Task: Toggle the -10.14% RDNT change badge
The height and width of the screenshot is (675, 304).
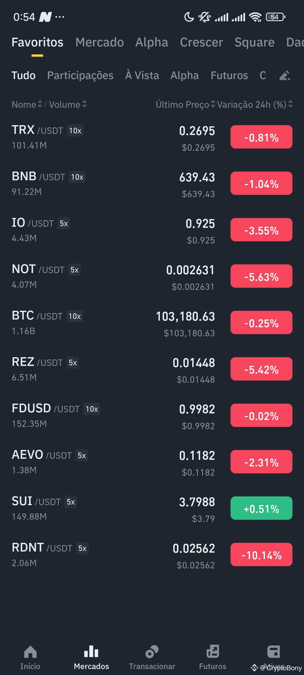Action: [261, 555]
